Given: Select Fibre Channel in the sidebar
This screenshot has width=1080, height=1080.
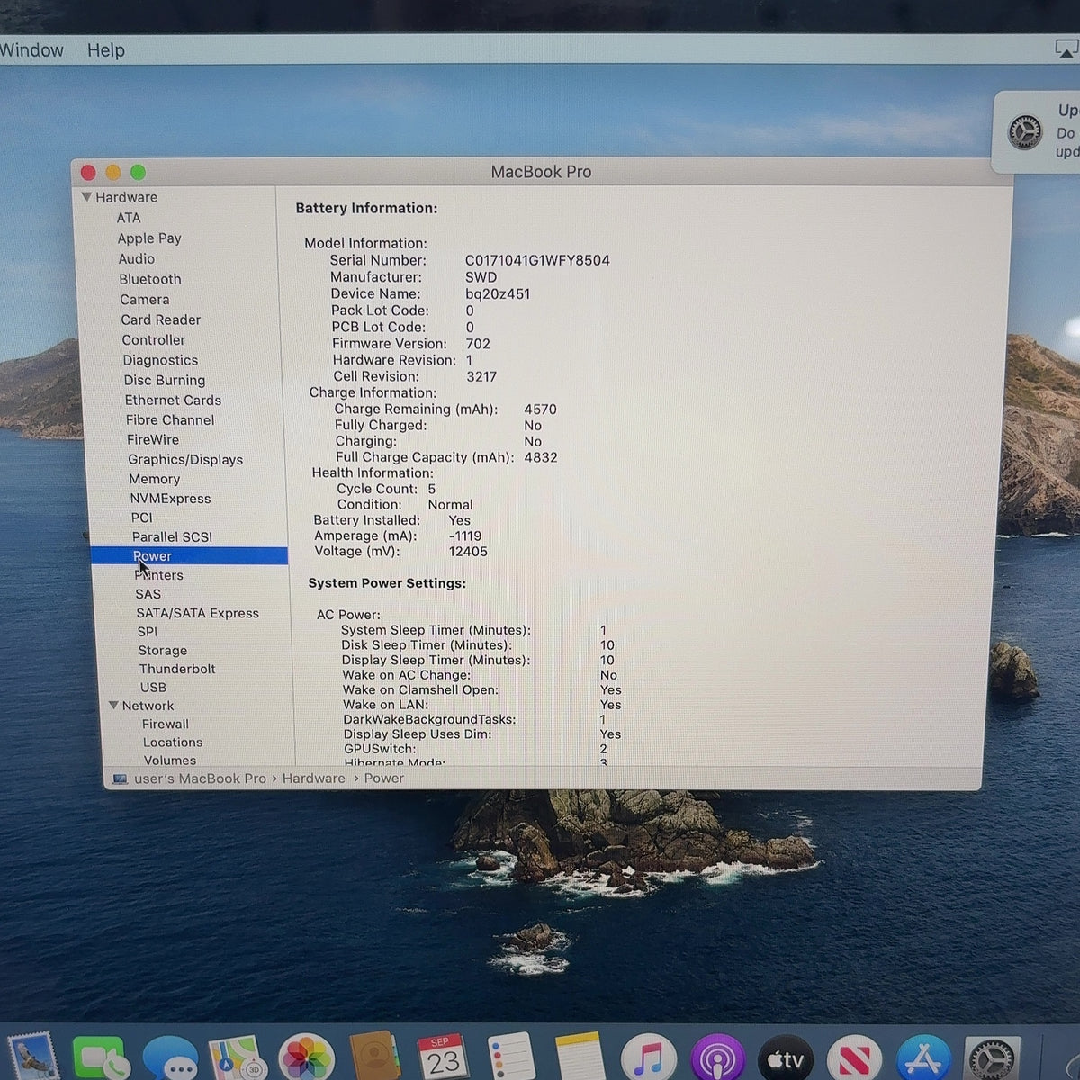Looking at the screenshot, I should tap(170, 420).
